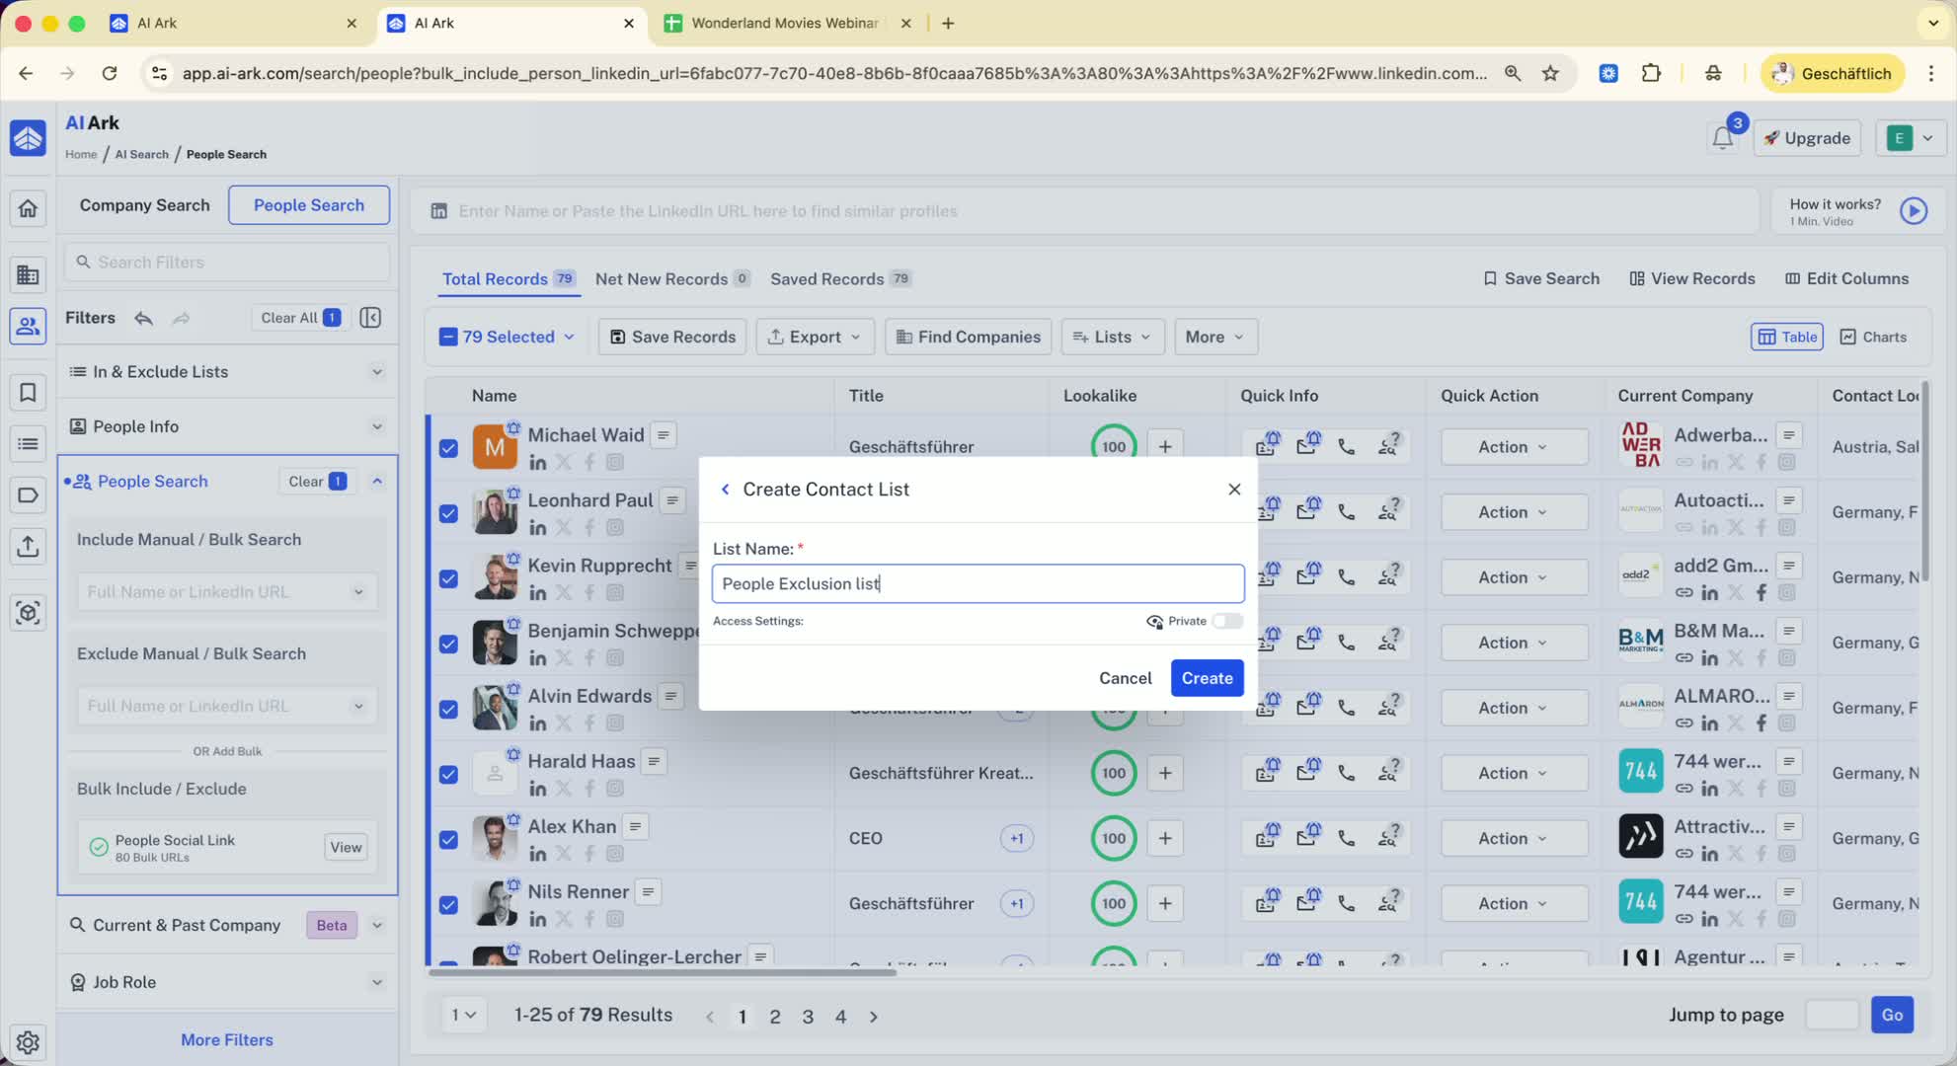Collapse the filters panel icon
The width and height of the screenshot is (1957, 1066).
[x=370, y=318]
